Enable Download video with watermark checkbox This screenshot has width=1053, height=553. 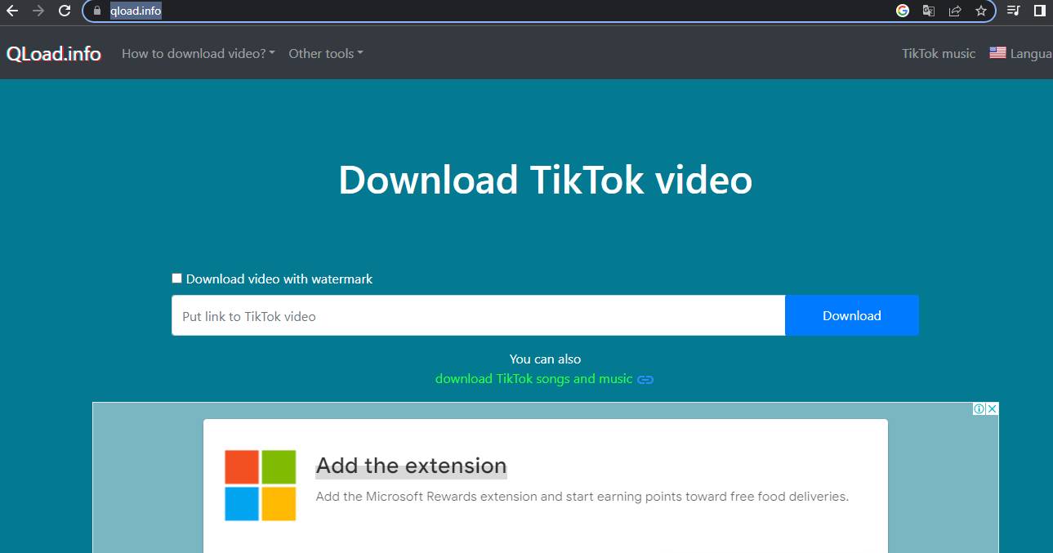click(176, 279)
